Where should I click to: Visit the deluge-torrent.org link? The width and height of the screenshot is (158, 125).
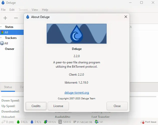[x=77, y=93]
